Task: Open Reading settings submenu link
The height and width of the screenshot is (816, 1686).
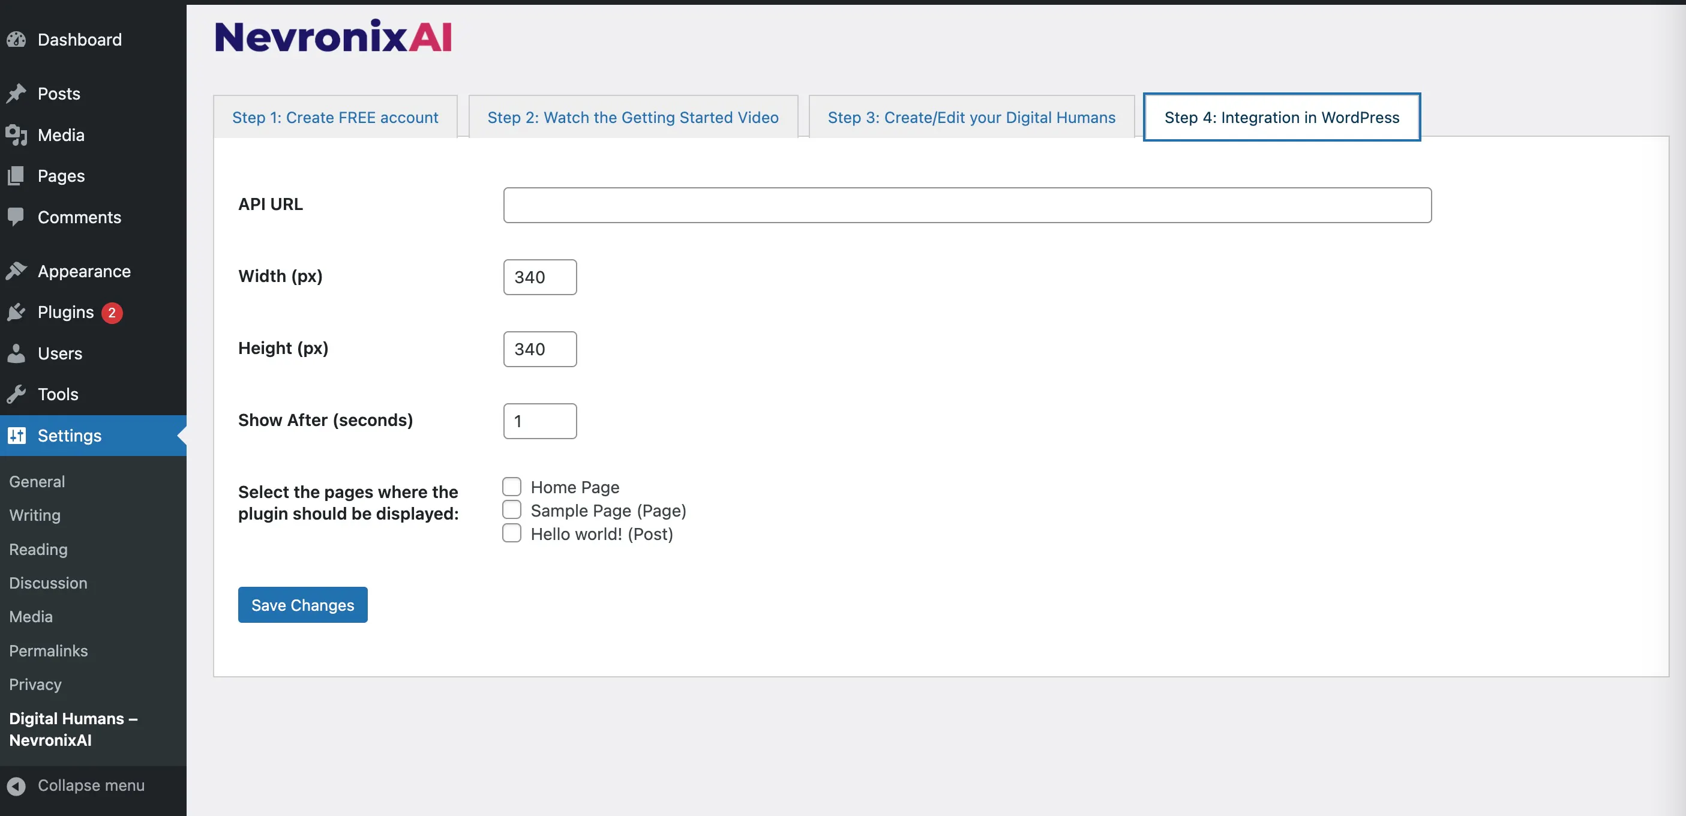Action: [38, 549]
